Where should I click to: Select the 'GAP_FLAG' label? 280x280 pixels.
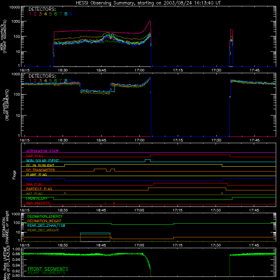coord(34,156)
